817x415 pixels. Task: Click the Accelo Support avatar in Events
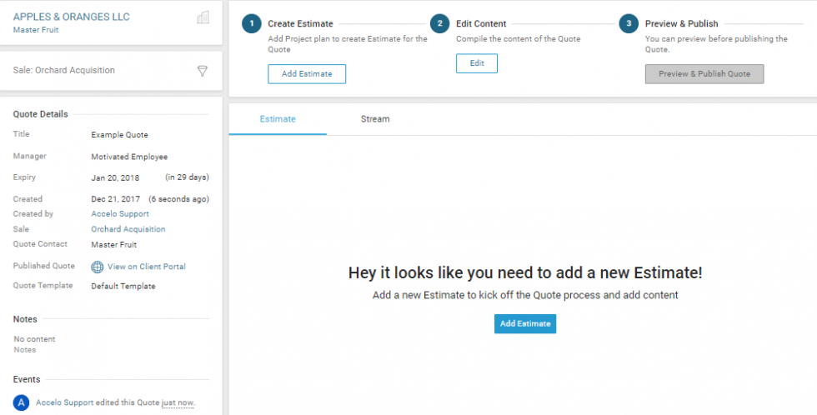22,402
